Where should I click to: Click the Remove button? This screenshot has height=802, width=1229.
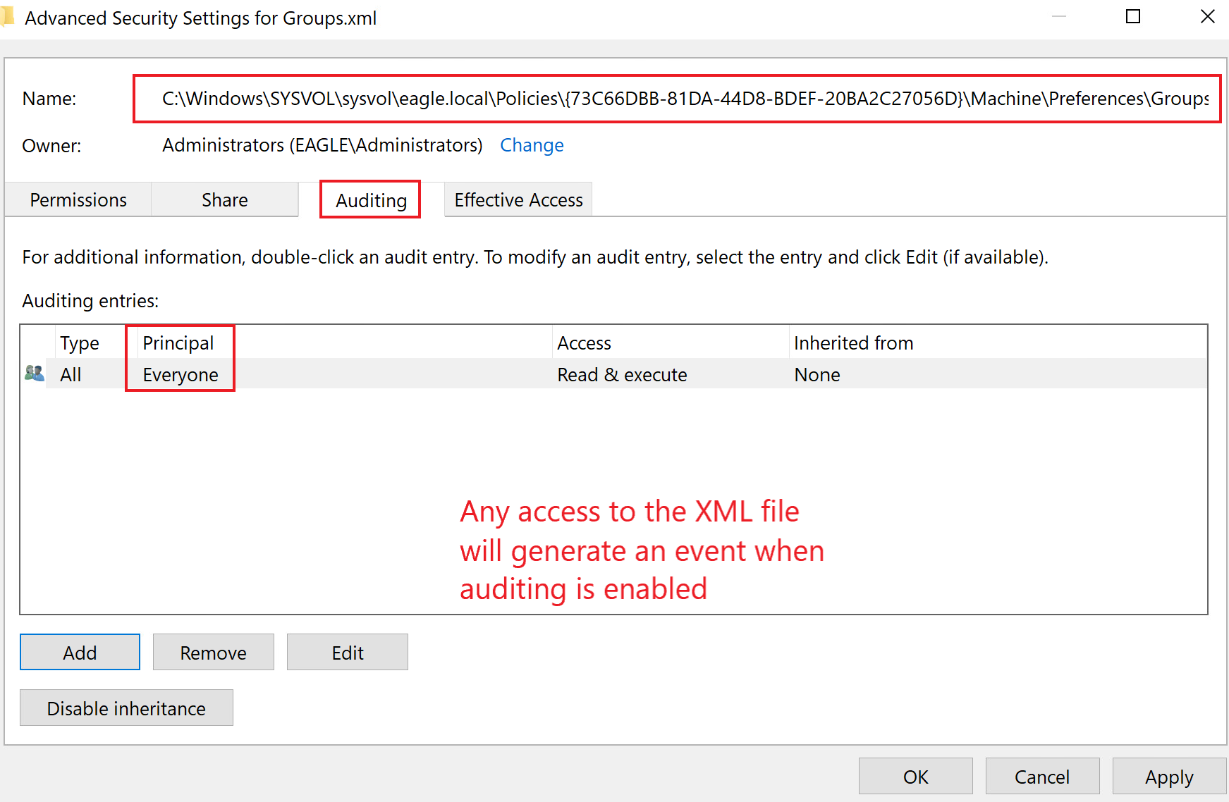tap(213, 652)
